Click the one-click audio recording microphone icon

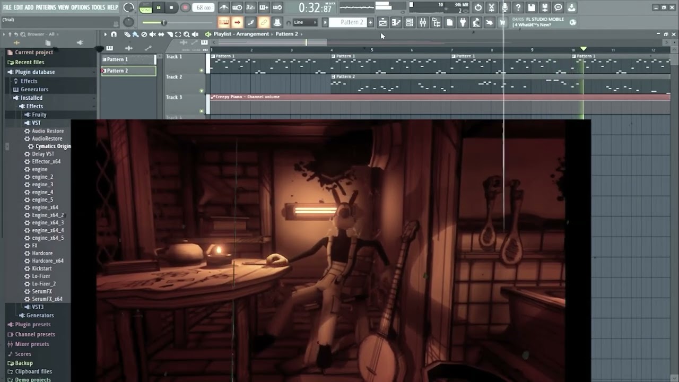(x=505, y=7)
